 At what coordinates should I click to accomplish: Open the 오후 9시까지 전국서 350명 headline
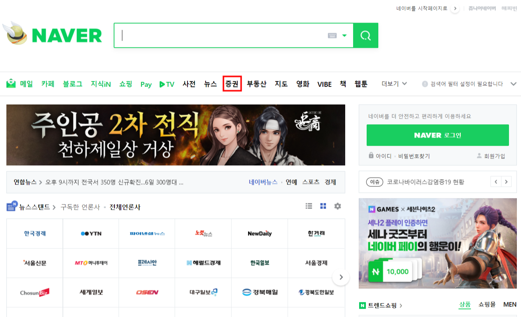114,182
